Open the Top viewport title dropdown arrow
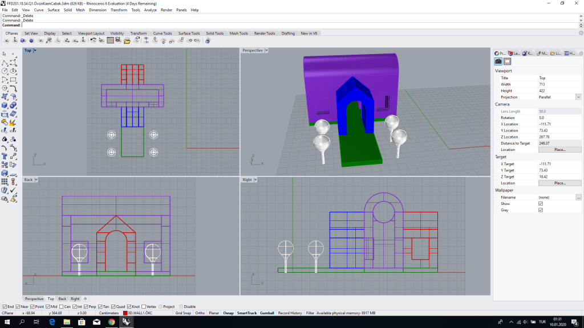 tap(35, 51)
